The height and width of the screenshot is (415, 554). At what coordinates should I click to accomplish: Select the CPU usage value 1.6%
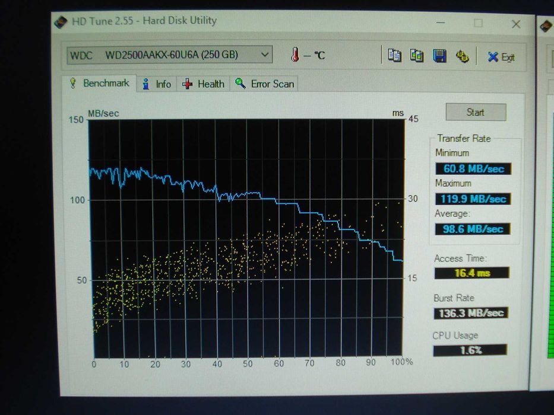pos(470,350)
